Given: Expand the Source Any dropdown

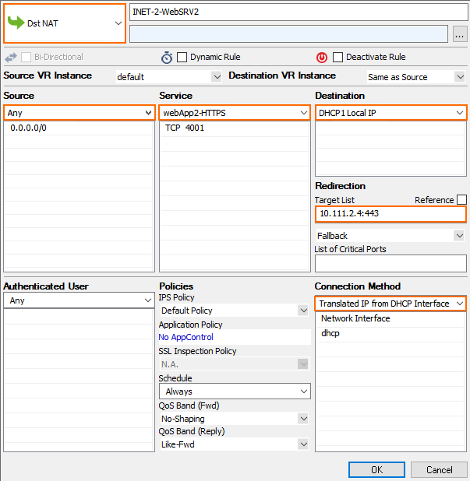Looking at the screenshot, I should tap(80, 113).
